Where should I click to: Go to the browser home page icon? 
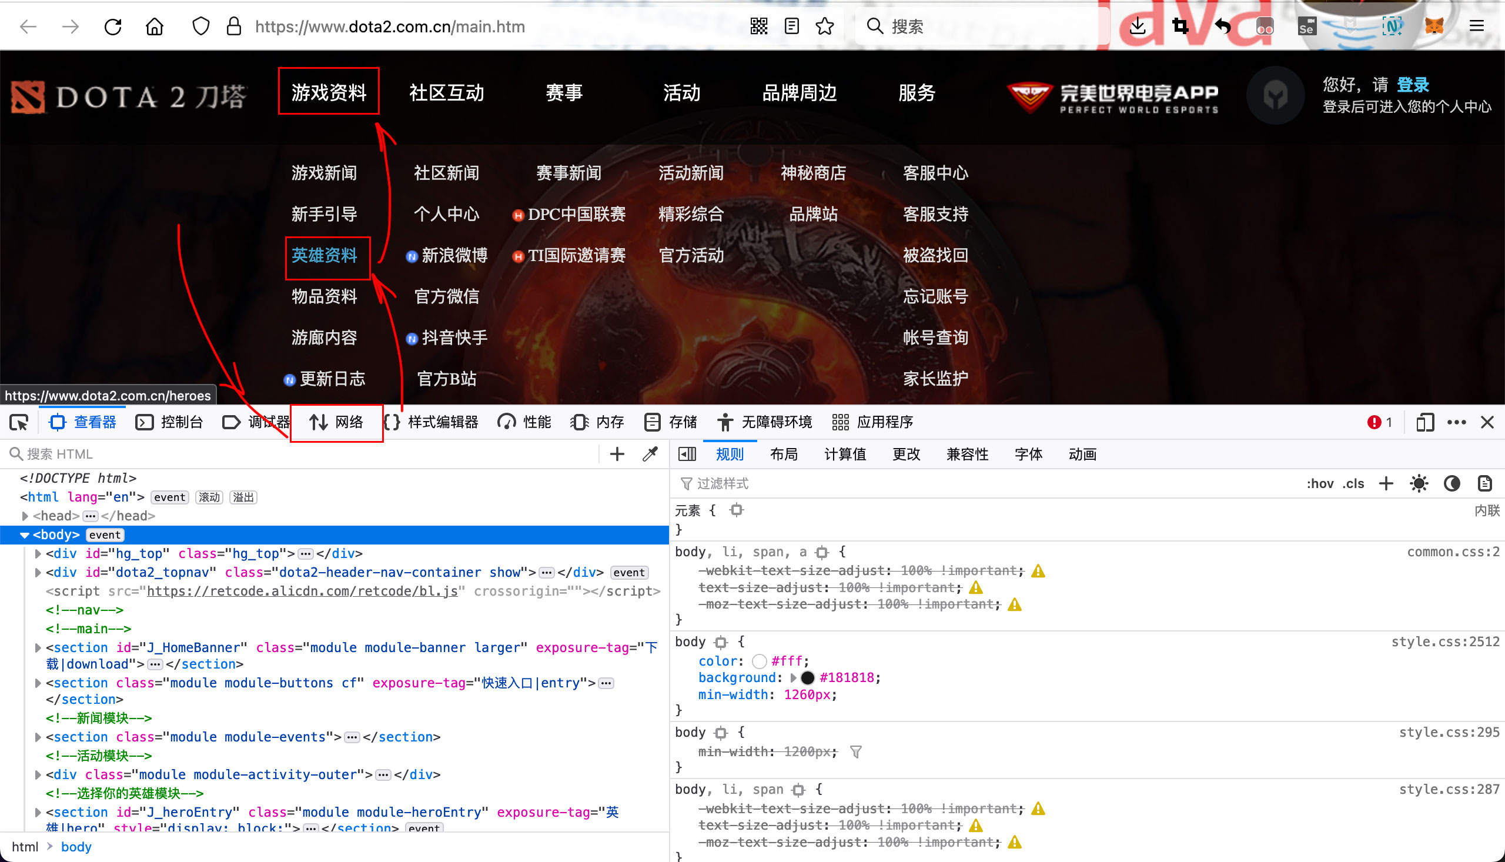(x=155, y=26)
